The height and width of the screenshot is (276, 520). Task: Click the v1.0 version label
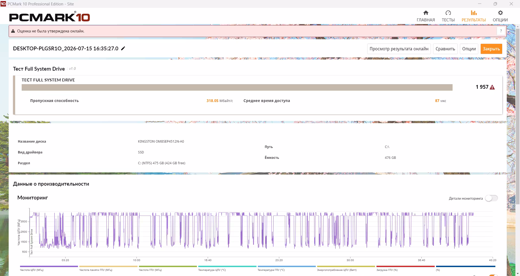coord(72,69)
